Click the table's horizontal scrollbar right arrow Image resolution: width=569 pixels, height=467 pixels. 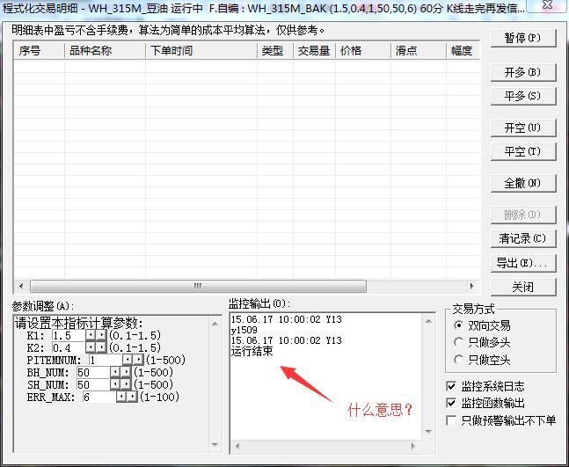coord(474,287)
